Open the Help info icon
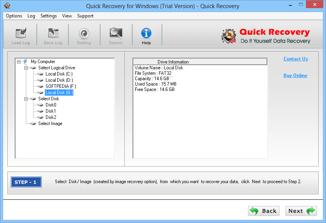 click(x=146, y=33)
